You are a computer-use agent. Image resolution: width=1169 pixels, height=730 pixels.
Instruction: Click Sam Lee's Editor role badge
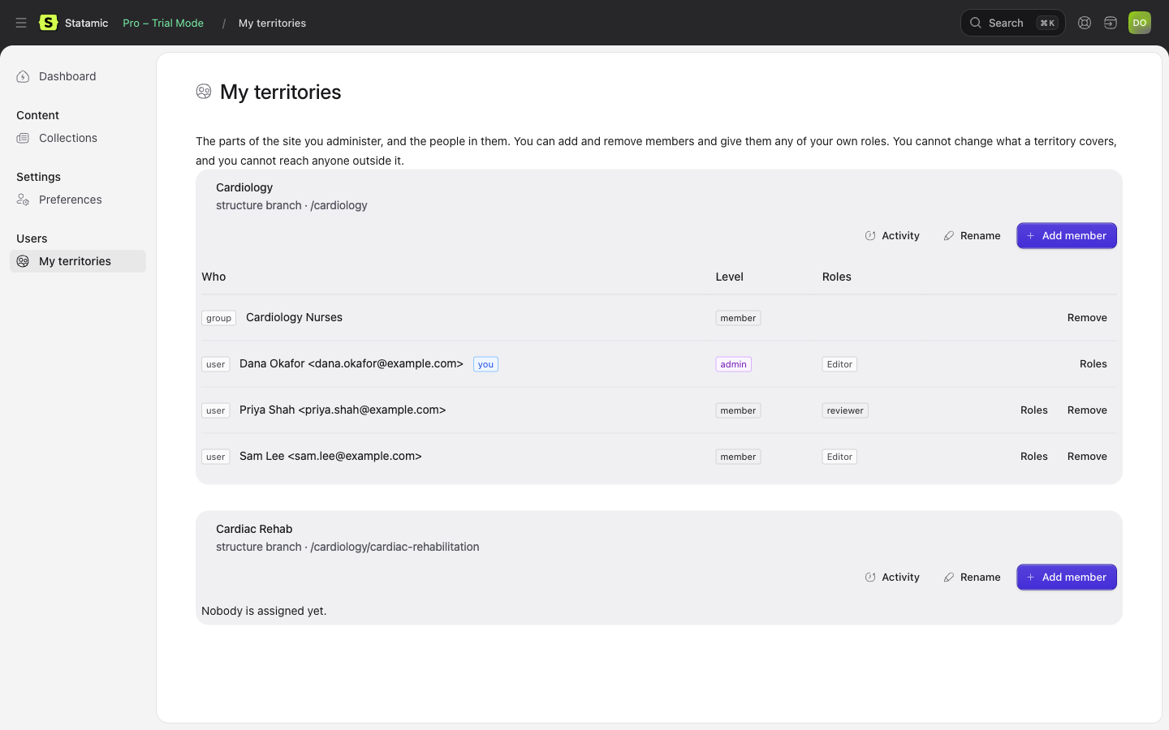pos(839,457)
